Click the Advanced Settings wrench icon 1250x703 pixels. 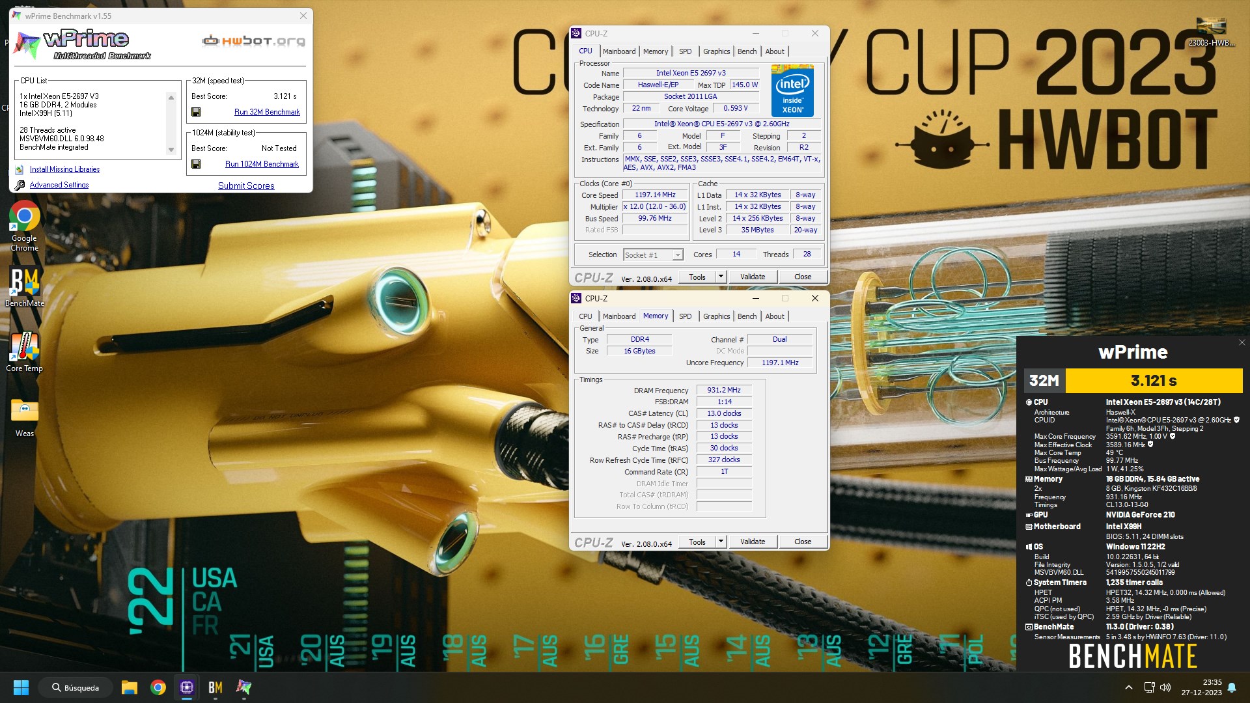click(20, 186)
